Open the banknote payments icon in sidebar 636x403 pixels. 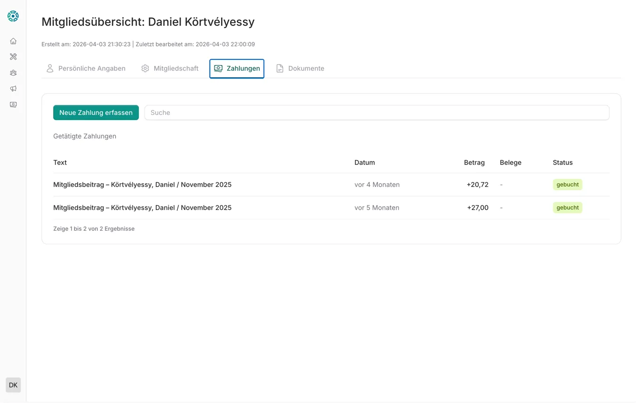13,105
